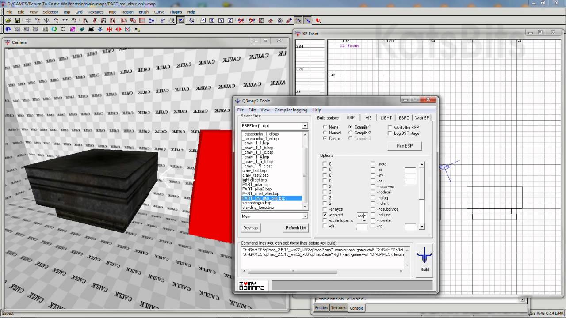Viewport: 566px width, 318px height.
Task: Click the cyan arrows icon in second toolbar
Action: 54,29
